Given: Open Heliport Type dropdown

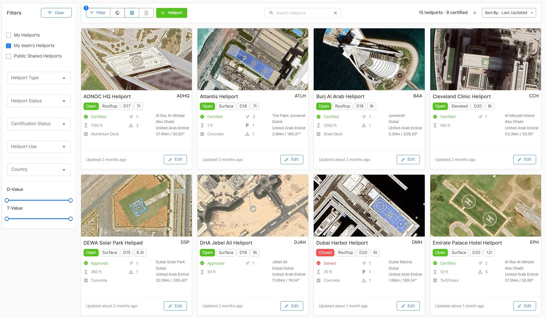Looking at the screenshot, I should (38, 78).
